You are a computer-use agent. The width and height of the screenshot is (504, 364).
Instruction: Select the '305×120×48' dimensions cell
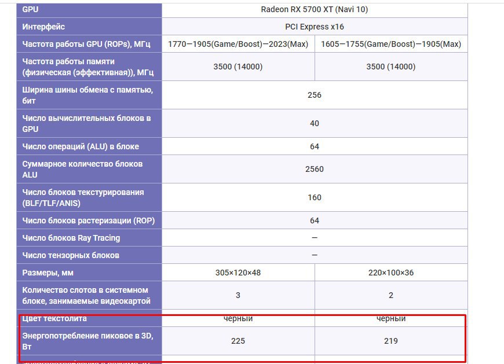tap(238, 273)
